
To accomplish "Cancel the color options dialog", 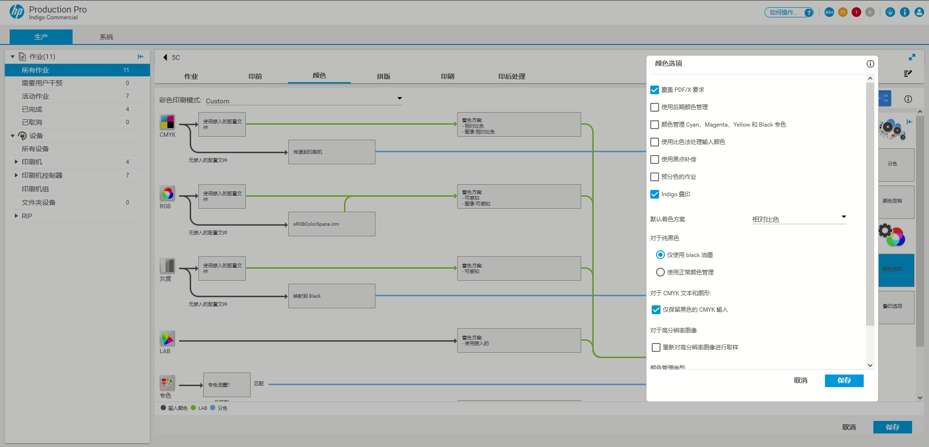I will tap(801, 381).
